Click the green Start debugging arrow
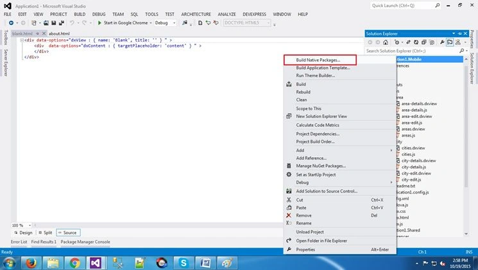Viewport: 478px width, 270px height. point(99,23)
